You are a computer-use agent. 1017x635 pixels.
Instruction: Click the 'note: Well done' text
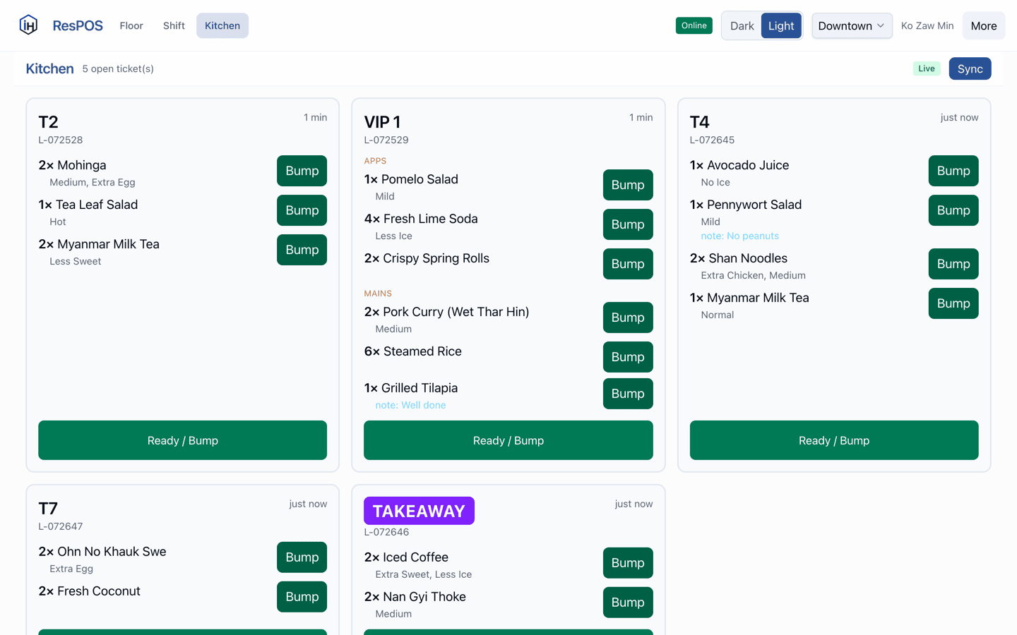coord(410,405)
